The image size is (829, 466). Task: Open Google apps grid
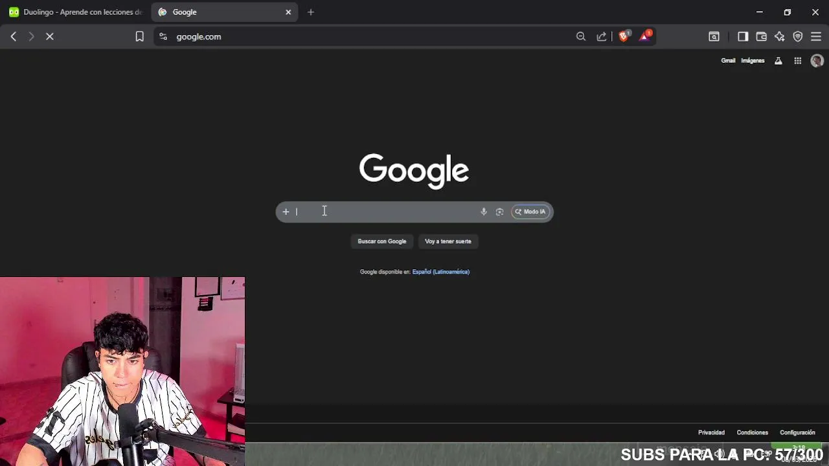coord(798,61)
